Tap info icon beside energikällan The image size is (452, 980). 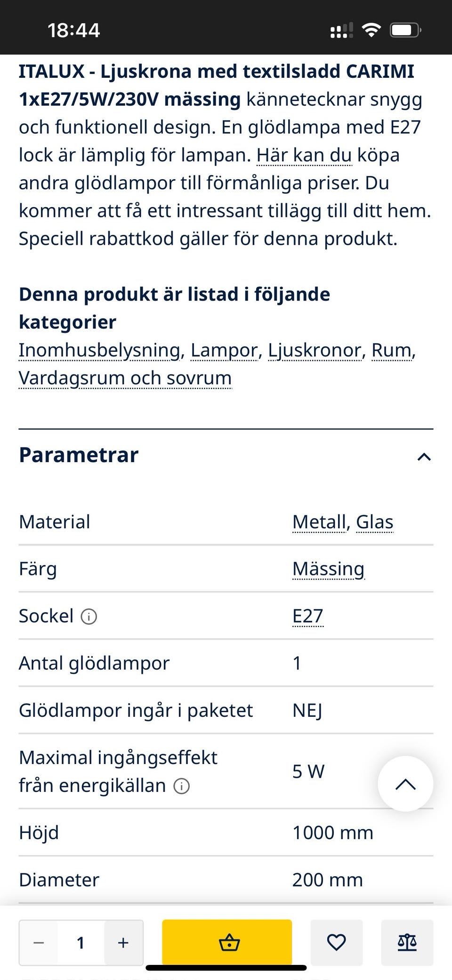[182, 786]
